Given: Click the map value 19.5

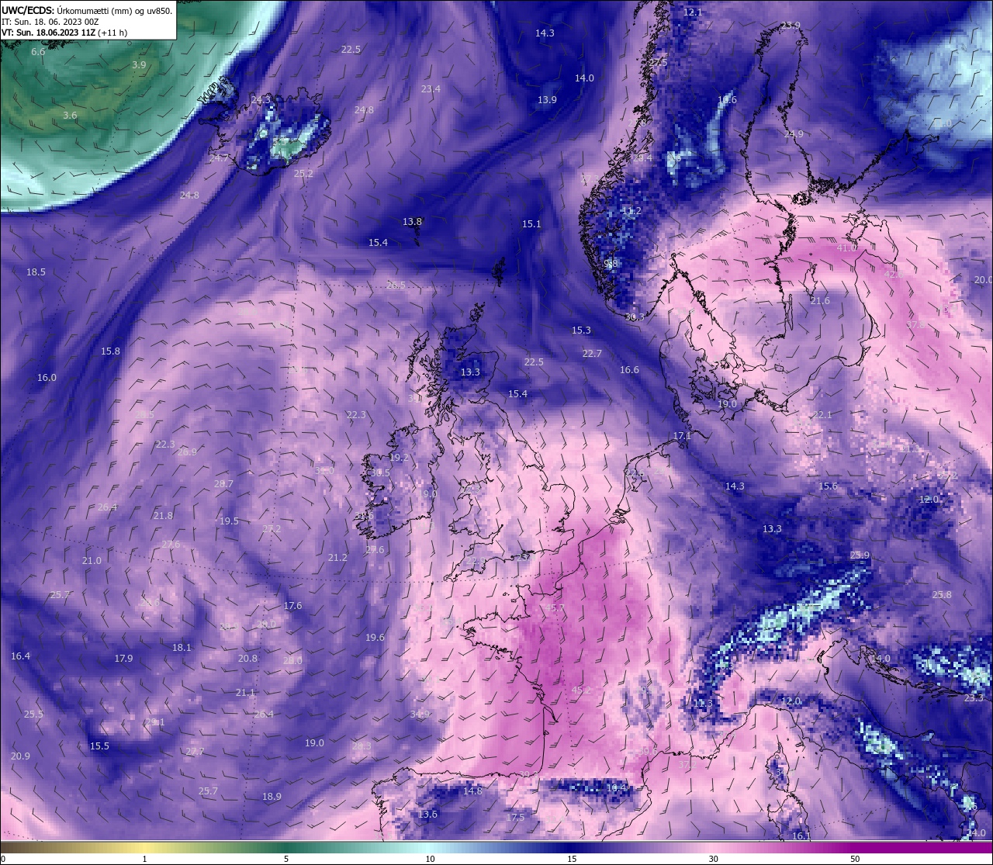Looking at the screenshot, I should tap(229, 521).
